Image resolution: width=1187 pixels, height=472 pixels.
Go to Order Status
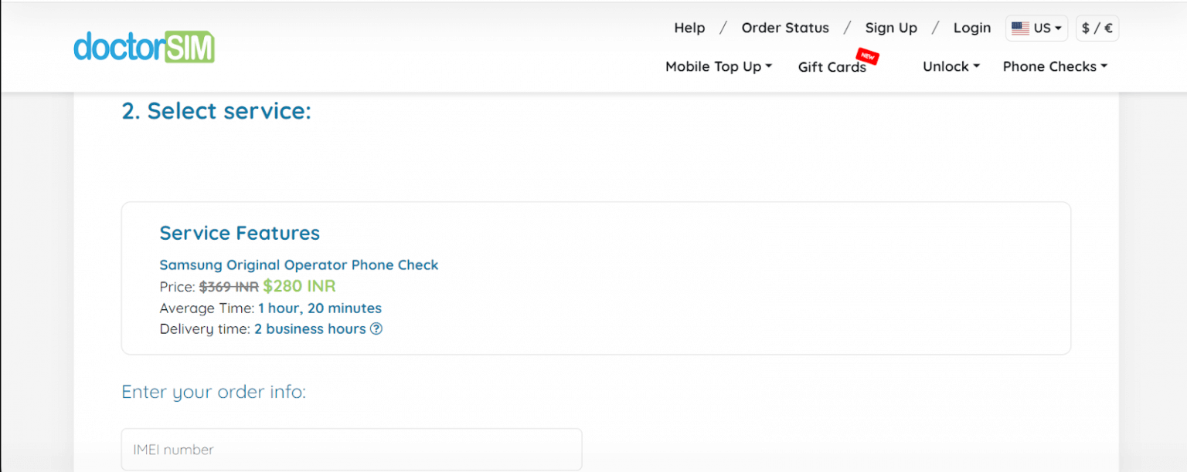785,29
